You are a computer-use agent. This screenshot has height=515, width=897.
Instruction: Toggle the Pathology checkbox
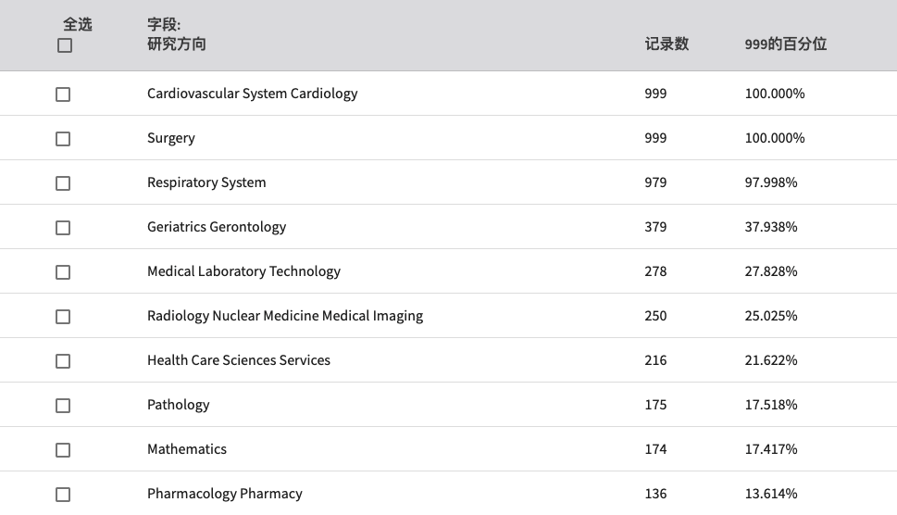coord(63,406)
